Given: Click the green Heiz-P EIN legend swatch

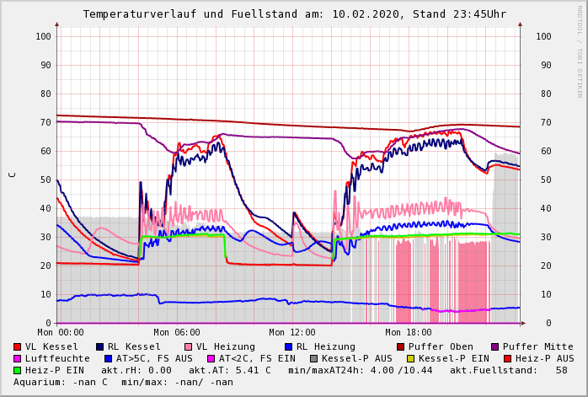Looking at the screenshot, I should (18, 370).
